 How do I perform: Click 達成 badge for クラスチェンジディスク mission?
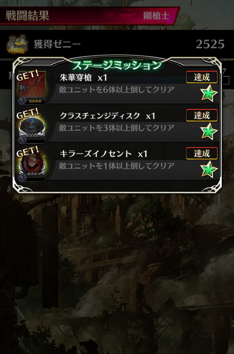point(202,115)
